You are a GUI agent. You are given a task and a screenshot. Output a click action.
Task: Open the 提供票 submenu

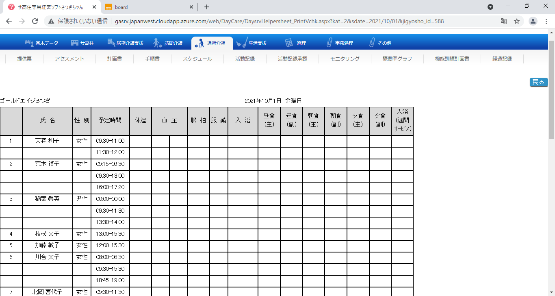tap(24, 59)
